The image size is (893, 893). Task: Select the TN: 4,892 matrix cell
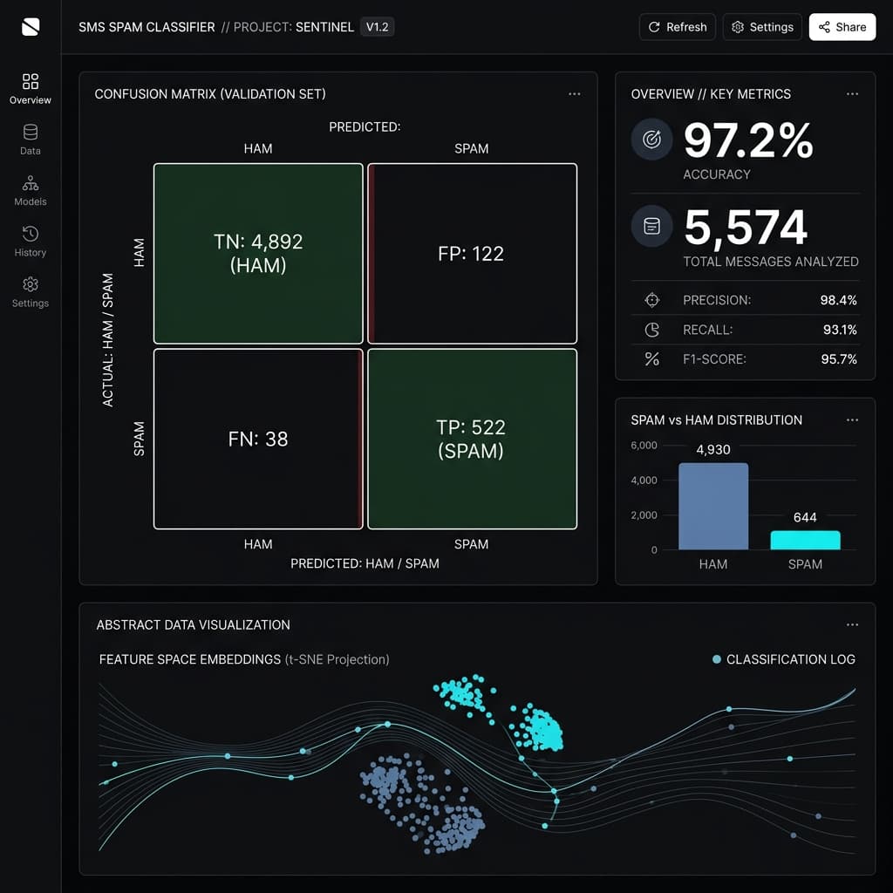click(258, 254)
